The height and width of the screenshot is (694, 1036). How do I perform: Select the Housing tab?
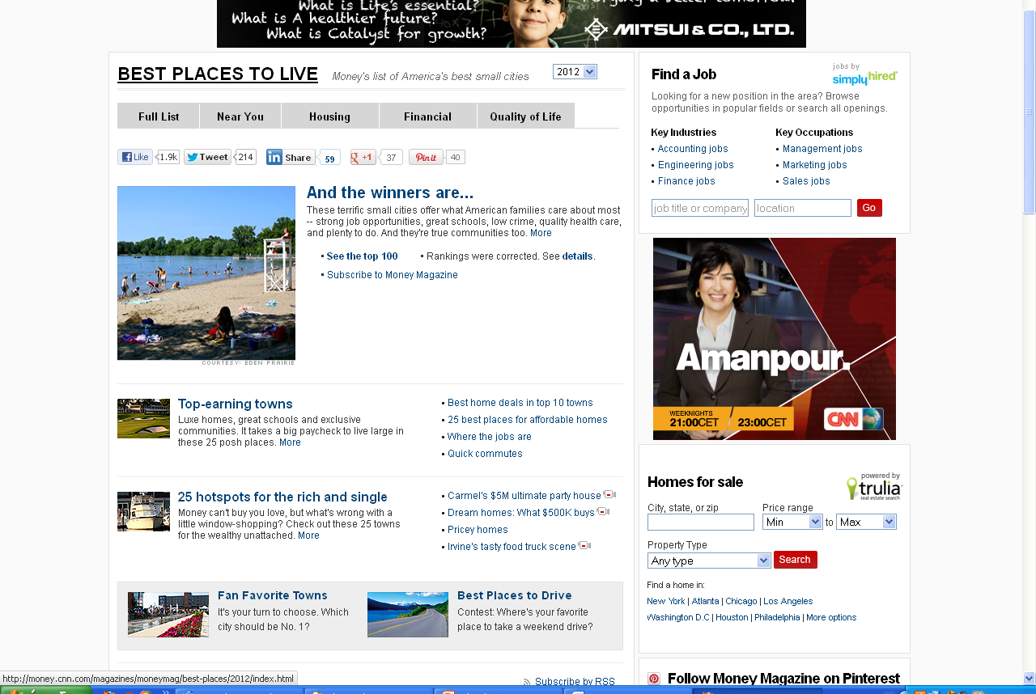click(329, 116)
